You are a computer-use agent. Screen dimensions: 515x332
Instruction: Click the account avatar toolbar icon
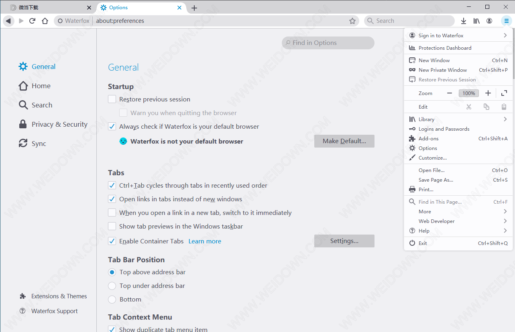(x=489, y=21)
